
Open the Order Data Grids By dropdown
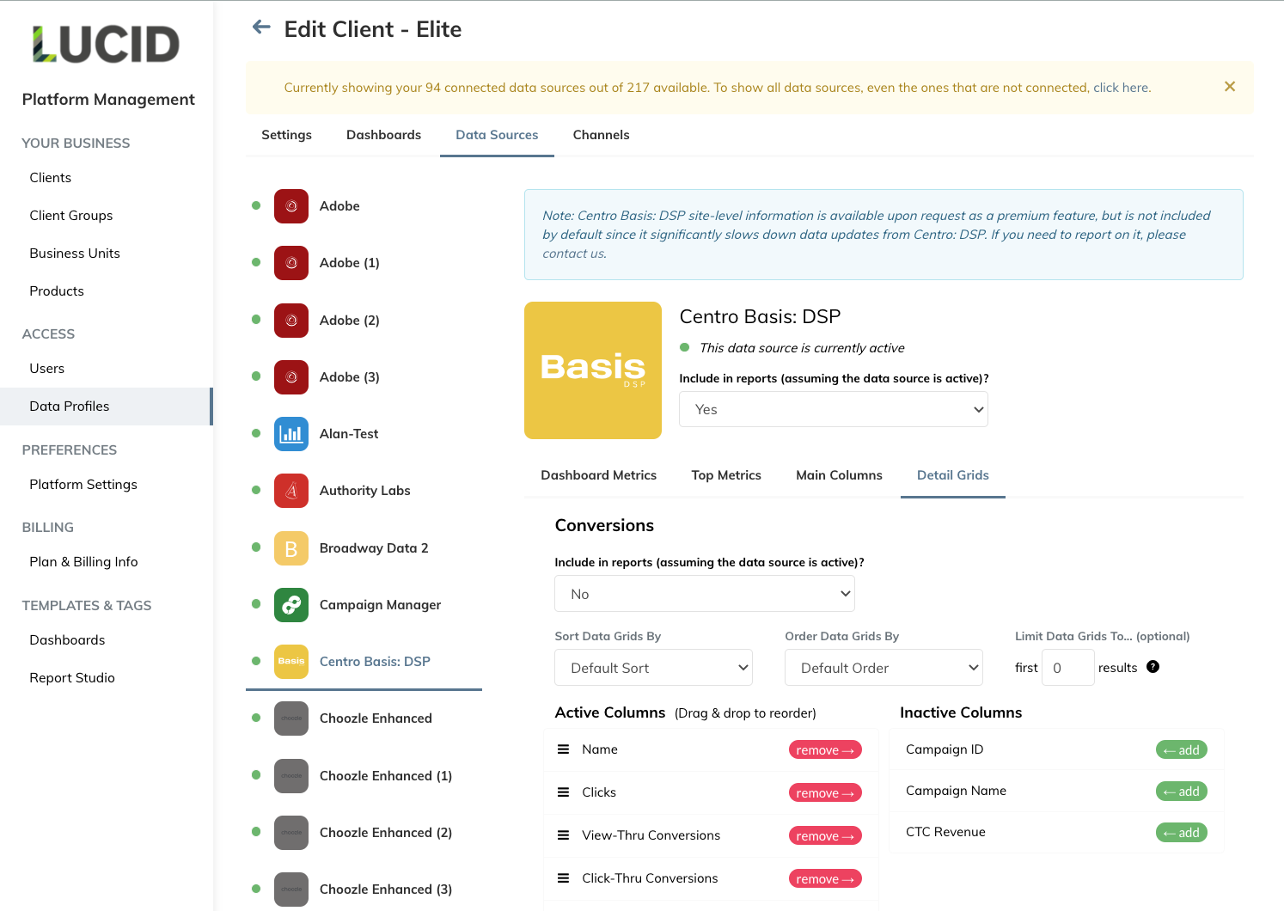[884, 668]
